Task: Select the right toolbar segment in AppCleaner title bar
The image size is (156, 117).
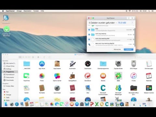Action: (x=132, y=18)
